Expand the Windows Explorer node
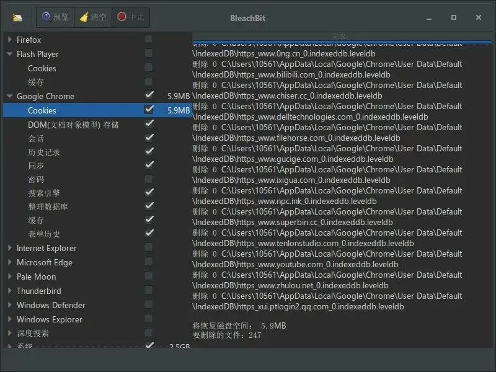The width and height of the screenshot is (496, 372). coord(10,319)
